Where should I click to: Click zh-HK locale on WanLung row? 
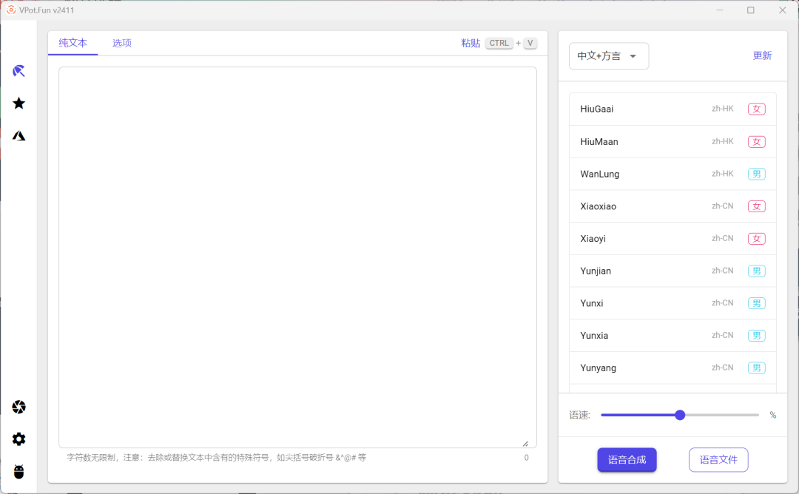[x=723, y=174]
